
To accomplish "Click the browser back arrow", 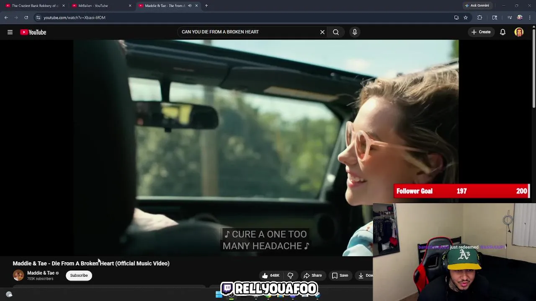I will coord(6,18).
